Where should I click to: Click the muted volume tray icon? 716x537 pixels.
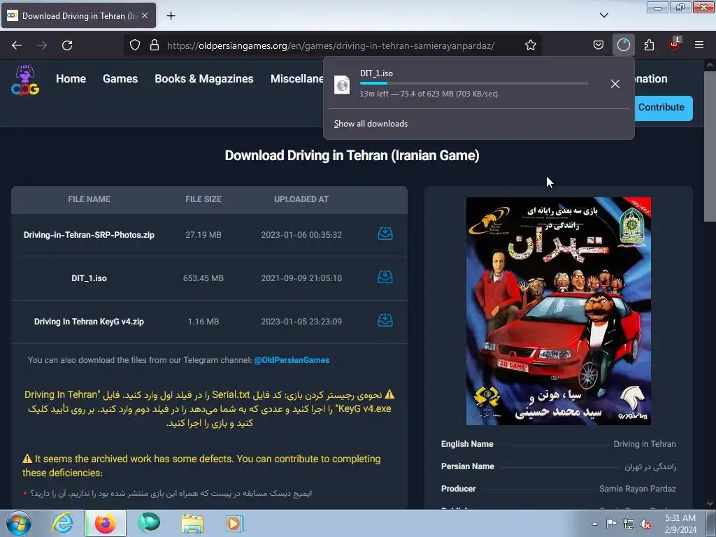pyautogui.click(x=645, y=524)
